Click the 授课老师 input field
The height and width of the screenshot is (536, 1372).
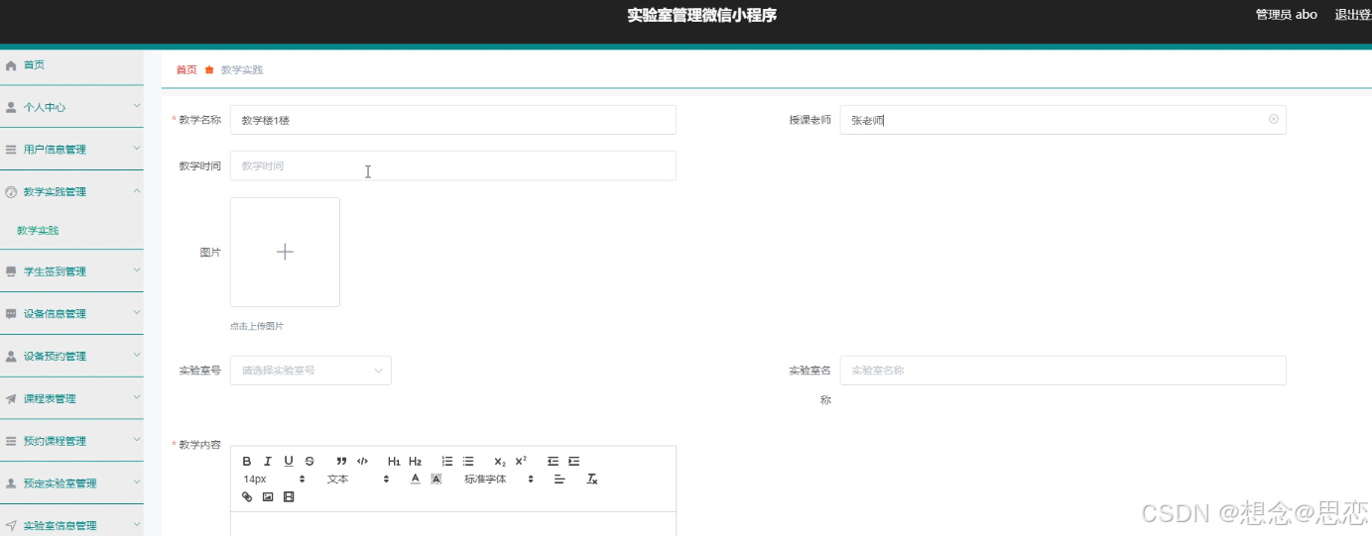pyautogui.click(x=1062, y=120)
